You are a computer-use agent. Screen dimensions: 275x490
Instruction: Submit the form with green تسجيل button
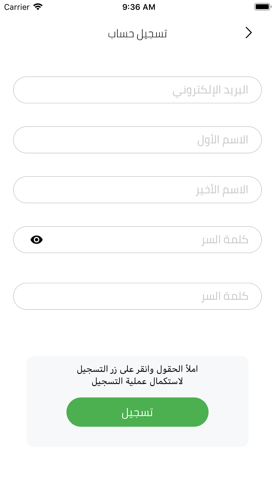tap(137, 412)
